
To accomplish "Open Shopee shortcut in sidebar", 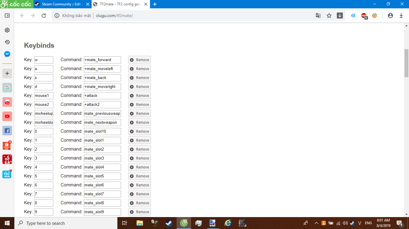I will [7, 145].
